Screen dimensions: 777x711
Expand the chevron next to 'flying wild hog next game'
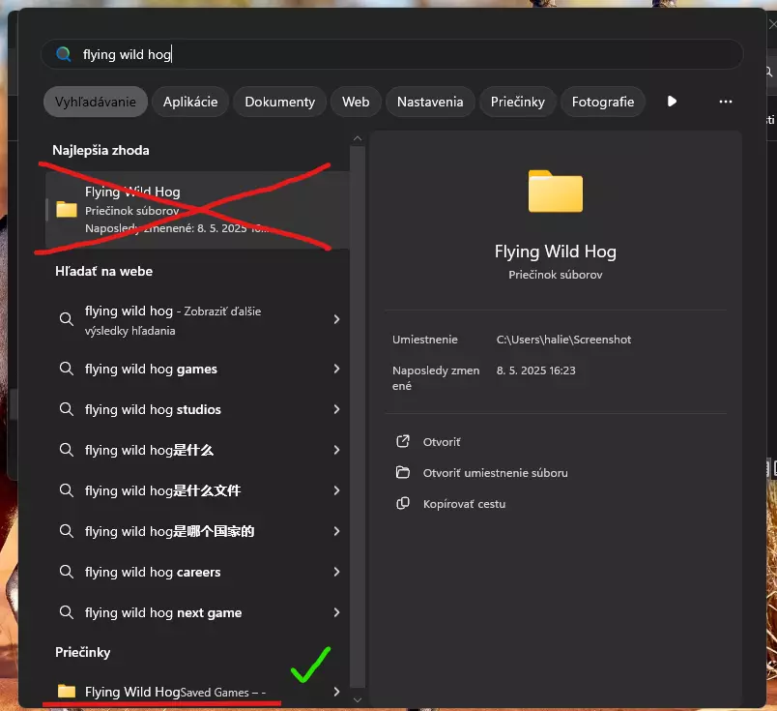pyautogui.click(x=336, y=612)
